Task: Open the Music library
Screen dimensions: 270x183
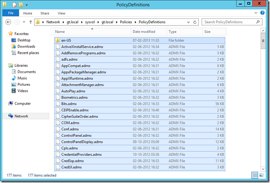Action: click(x=22, y=78)
